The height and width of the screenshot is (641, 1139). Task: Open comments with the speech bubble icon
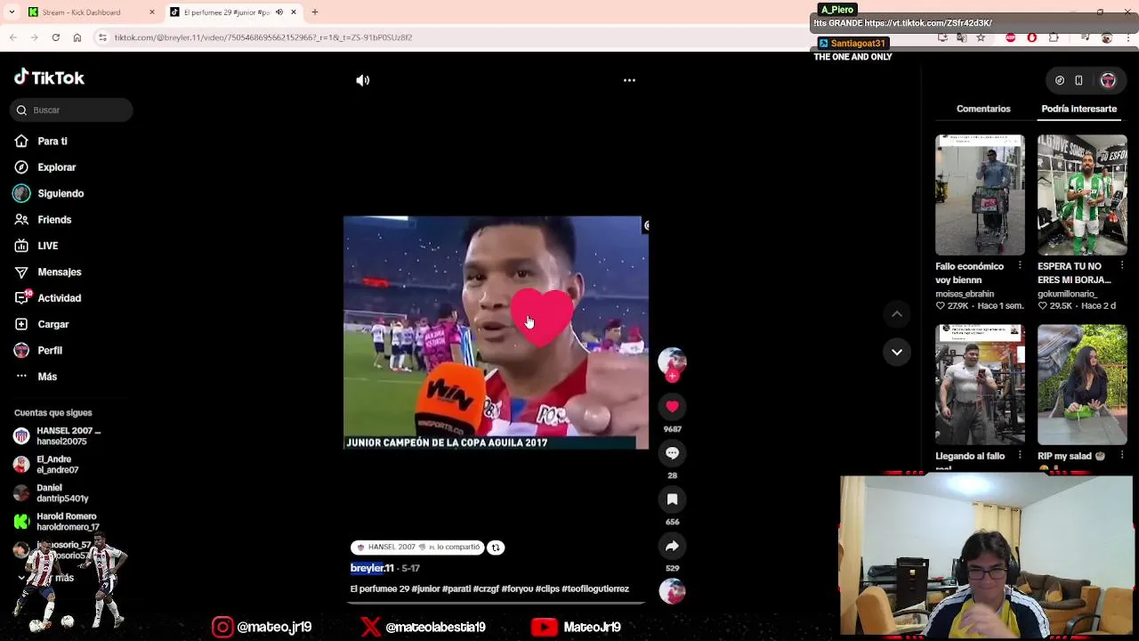(x=672, y=453)
